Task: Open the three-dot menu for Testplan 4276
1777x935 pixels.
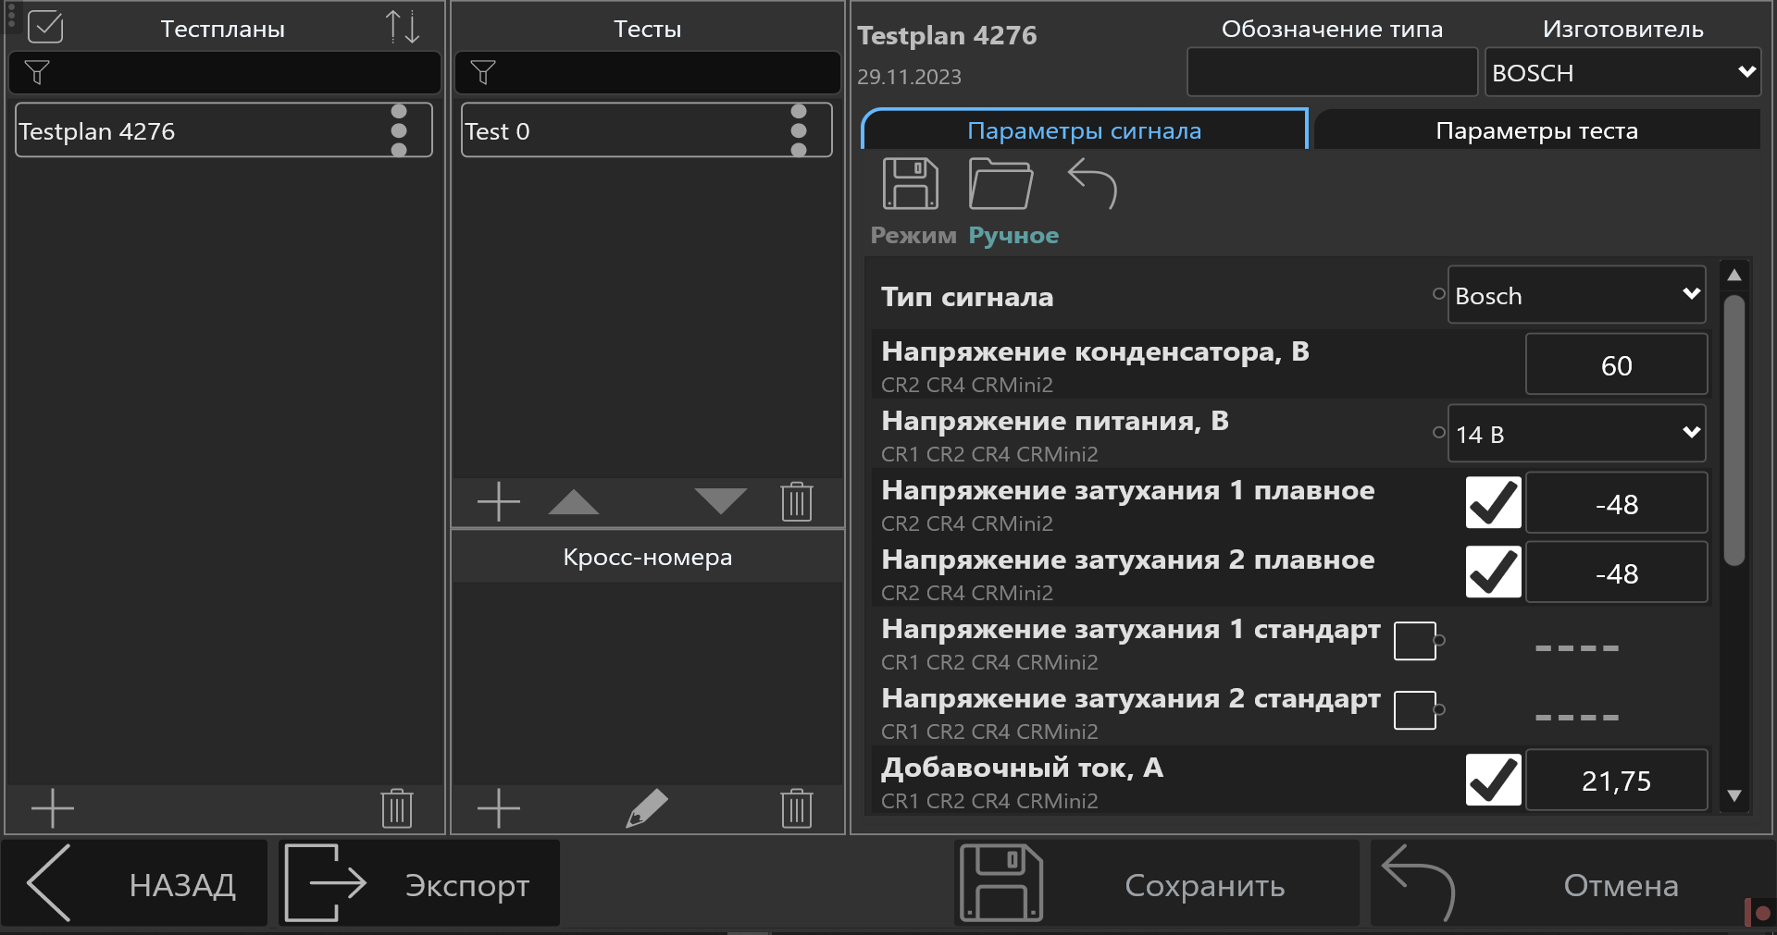Action: pyautogui.click(x=399, y=130)
